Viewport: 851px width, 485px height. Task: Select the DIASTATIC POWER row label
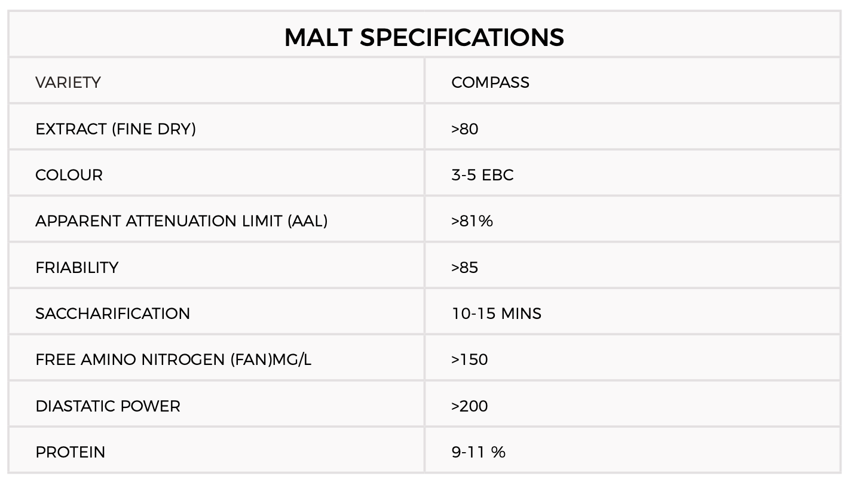[108, 406]
